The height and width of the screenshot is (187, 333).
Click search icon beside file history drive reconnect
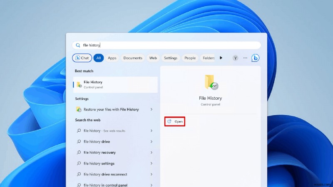pyautogui.click(x=79, y=174)
